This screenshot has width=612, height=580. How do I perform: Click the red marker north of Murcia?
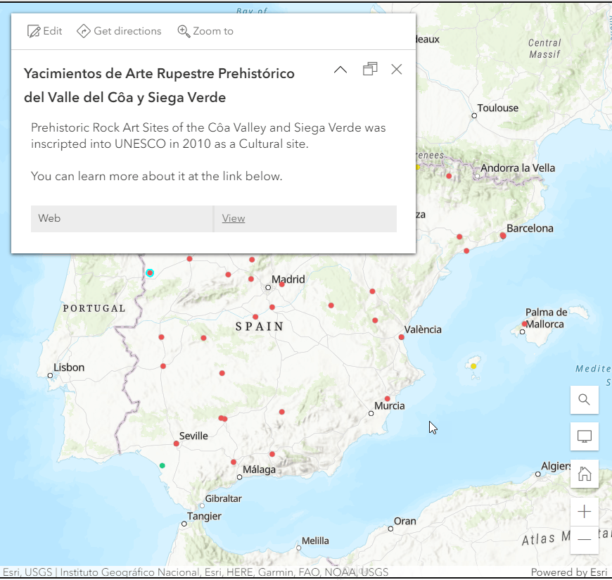coord(387,399)
